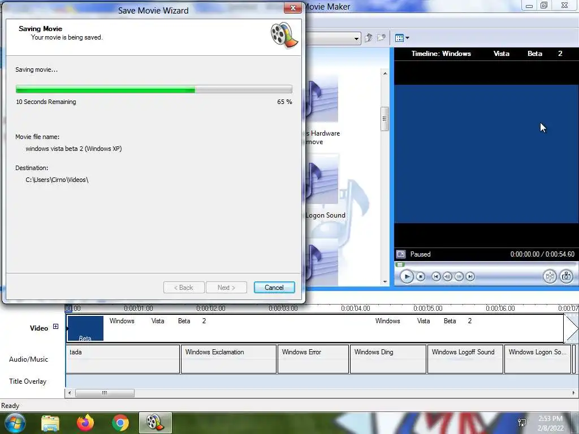Click the saving progress bar
This screenshot has height=434, width=579.
coord(154,89)
